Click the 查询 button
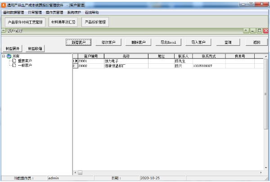This screenshot has height=182, width=270. pos(228,42)
